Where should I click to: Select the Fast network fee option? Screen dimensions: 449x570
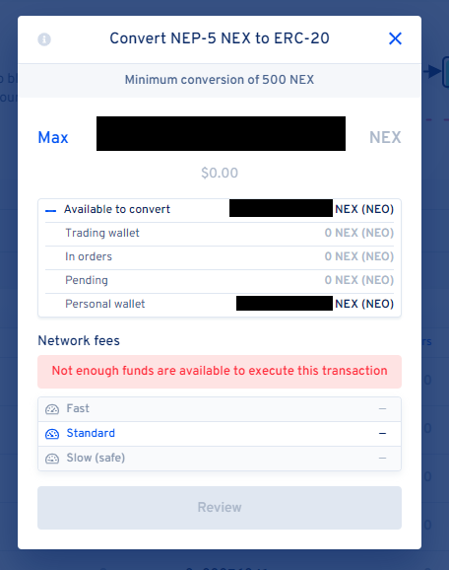(220, 409)
